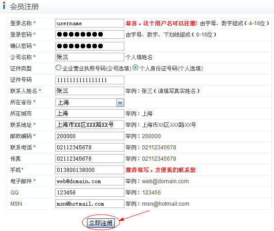Focus the 邮政编码 postal code field
The height and width of the screenshot is (231, 274).
point(90,136)
